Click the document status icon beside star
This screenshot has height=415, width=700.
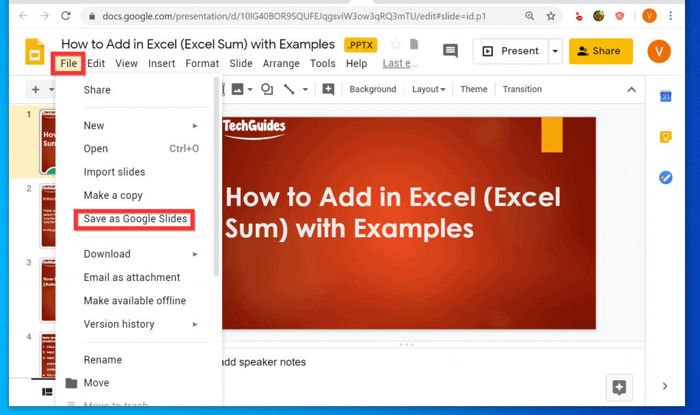[x=414, y=44]
